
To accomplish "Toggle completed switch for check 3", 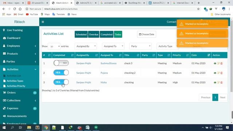I will point(61,63).
